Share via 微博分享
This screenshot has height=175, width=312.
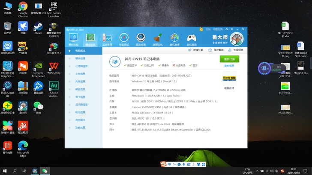195,50
